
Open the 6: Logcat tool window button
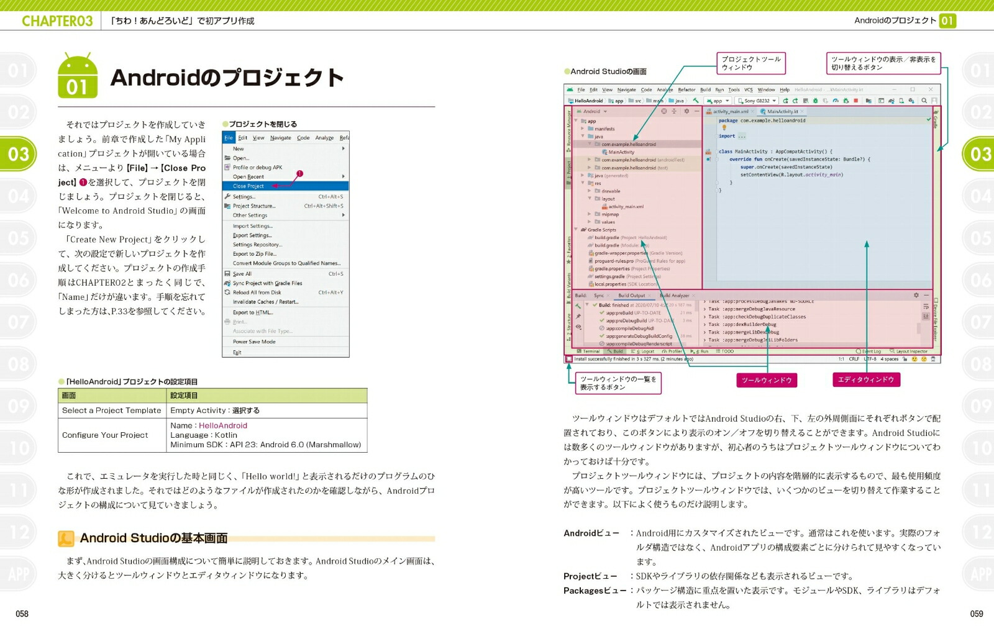click(642, 351)
